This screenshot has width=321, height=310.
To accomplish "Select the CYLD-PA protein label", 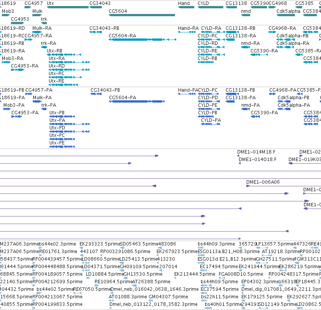I will (x=211, y=120).
